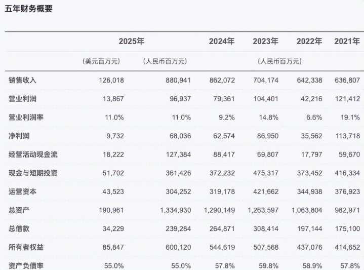Screen dimensions: 364x270
Task: Click the 416,334 value
Action: click(347, 173)
